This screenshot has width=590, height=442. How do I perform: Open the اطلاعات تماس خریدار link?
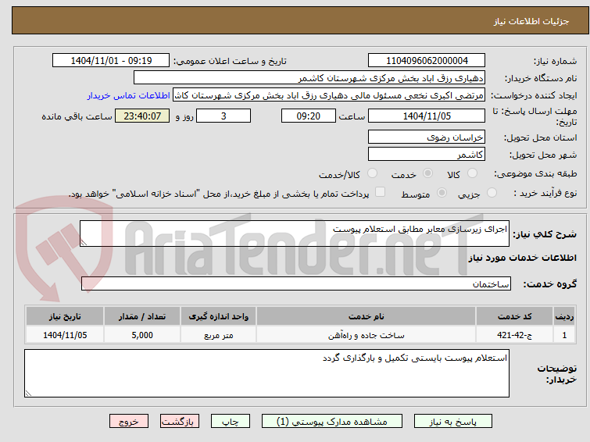[x=129, y=95]
